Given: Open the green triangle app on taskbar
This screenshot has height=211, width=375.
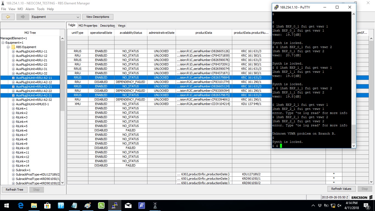Looking at the screenshot, I should tap(101, 205).
